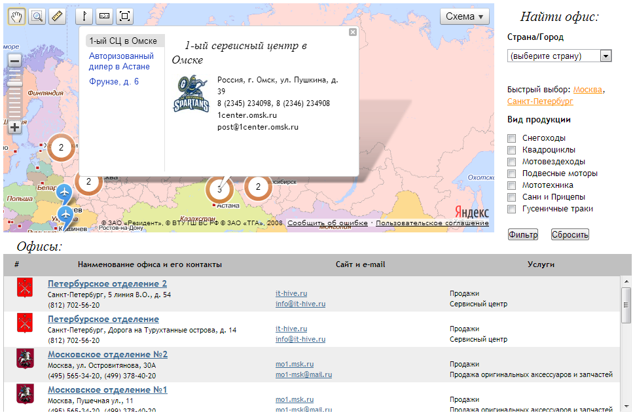Select the hand pan tool on map
Screen dimensions: 635x415
click(16, 16)
